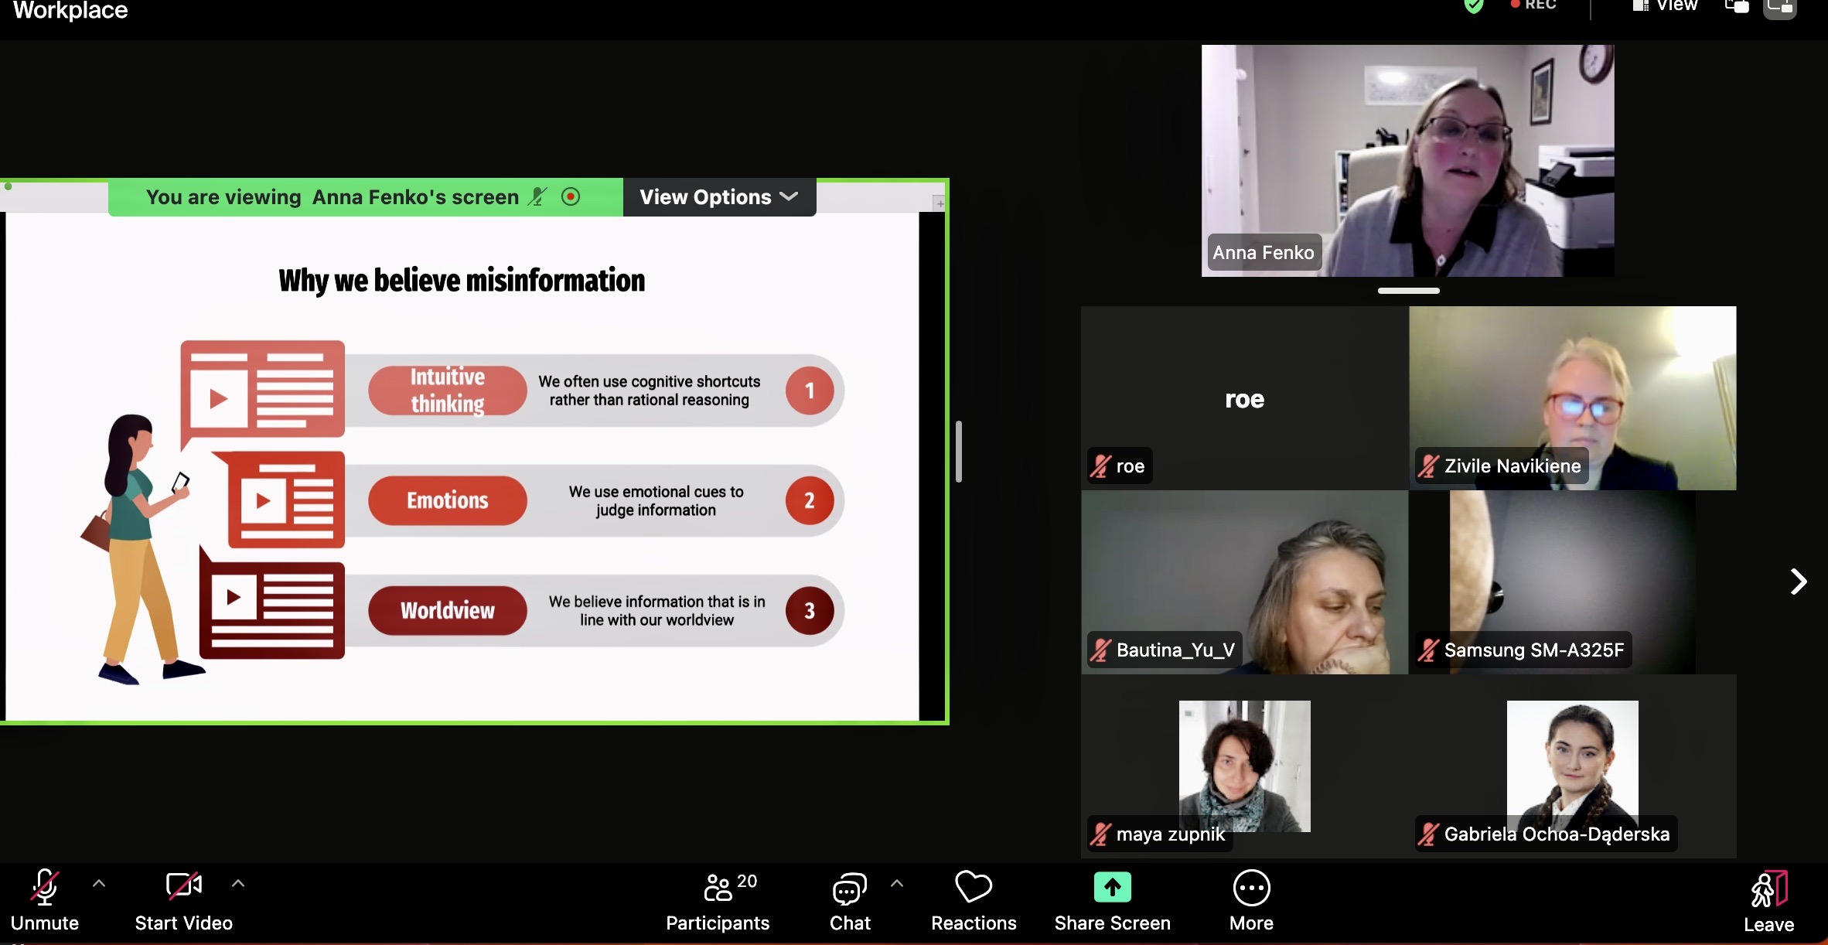Click the gallery resize handle under Anna Fenko
Image resolution: width=1828 pixels, height=945 pixels.
[1408, 291]
